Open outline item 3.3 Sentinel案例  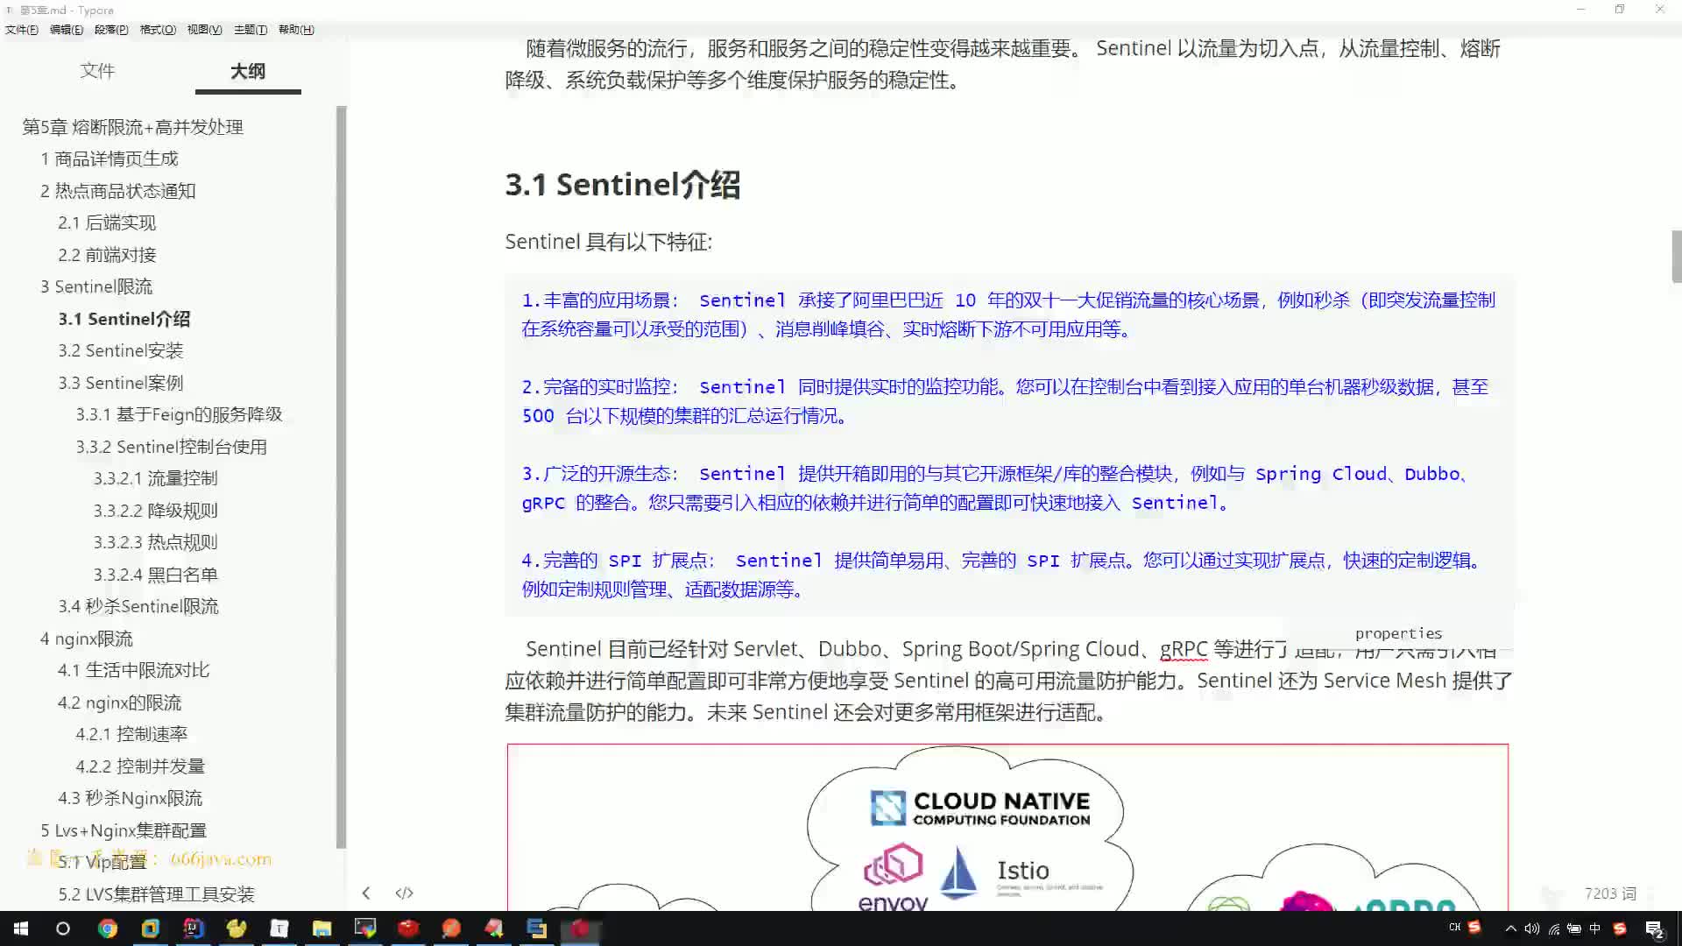click(x=121, y=383)
